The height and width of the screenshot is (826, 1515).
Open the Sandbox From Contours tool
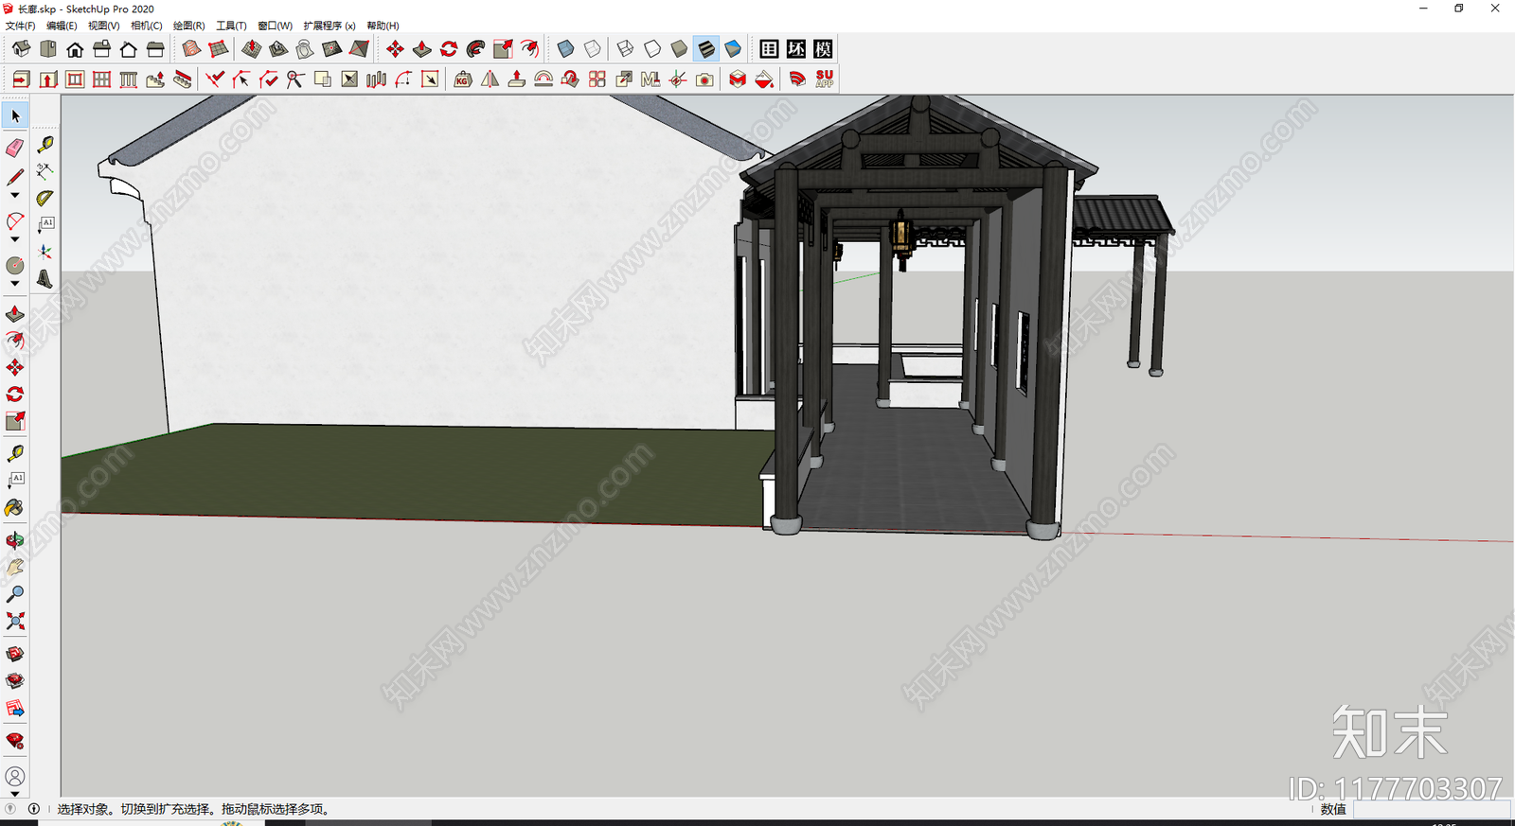point(191,49)
